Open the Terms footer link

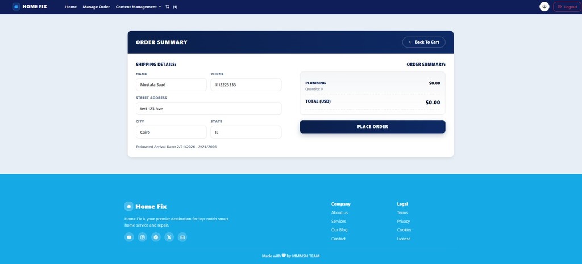[402, 212]
